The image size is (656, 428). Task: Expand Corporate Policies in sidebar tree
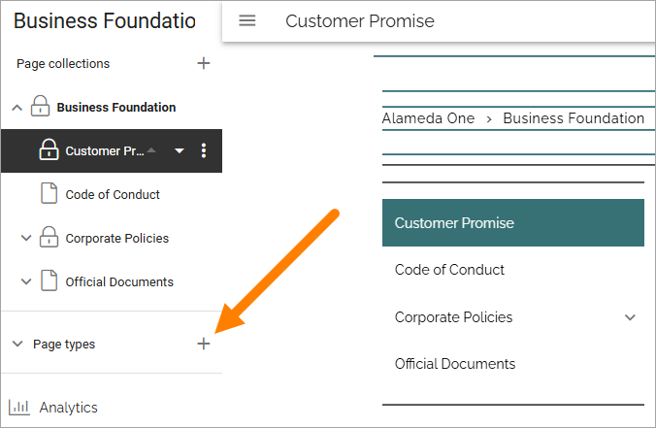tap(26, 238)
